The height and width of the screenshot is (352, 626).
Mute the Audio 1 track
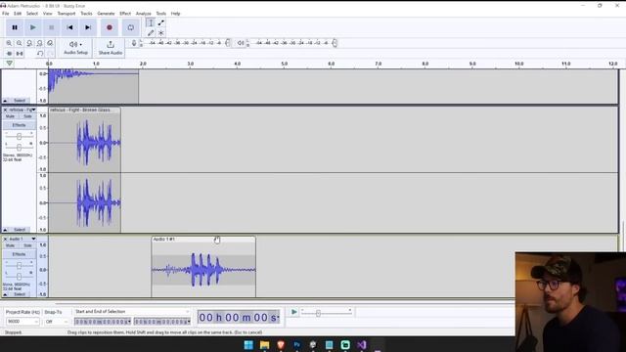click(x=11, y=245)
